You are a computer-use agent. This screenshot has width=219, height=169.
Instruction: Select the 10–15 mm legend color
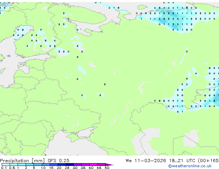[x=46, y=165]
